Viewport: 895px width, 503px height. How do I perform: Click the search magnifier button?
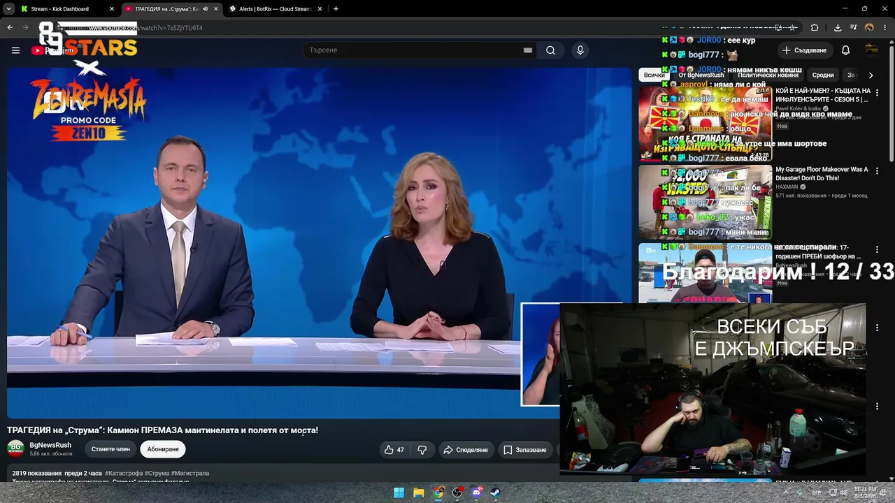[550, 50]
